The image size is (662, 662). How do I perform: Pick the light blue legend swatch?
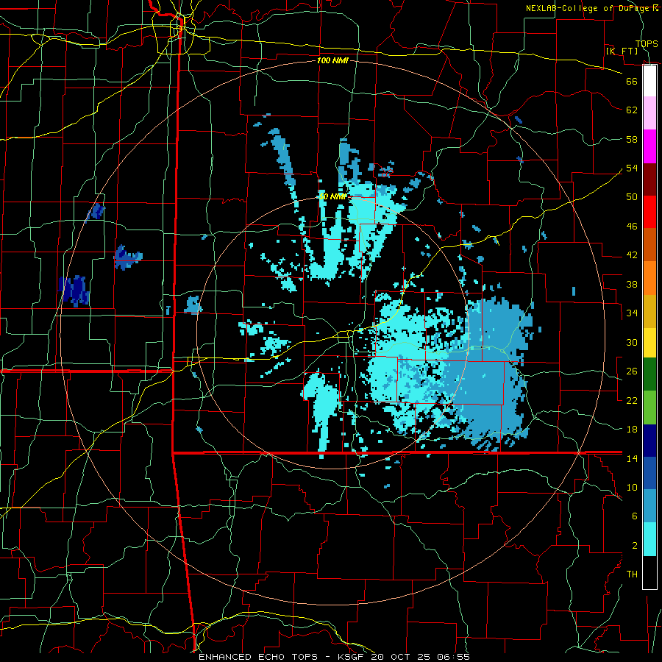[x=649, y=506]
